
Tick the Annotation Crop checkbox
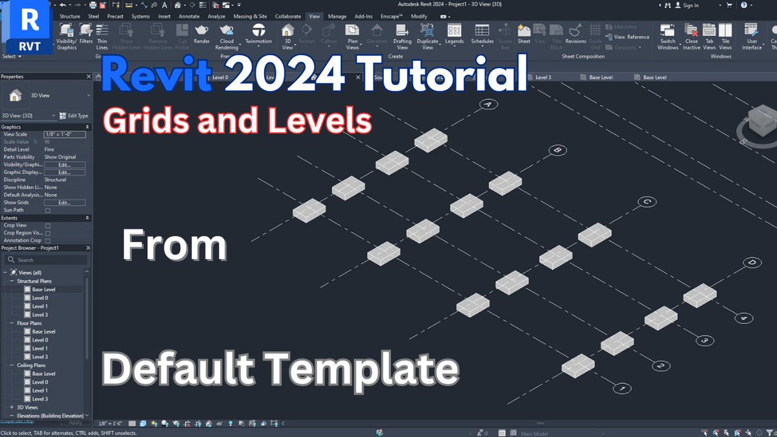[x=47, y=240]
